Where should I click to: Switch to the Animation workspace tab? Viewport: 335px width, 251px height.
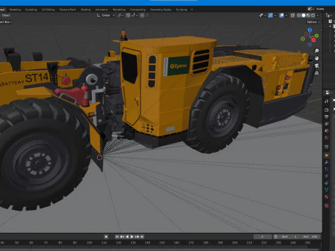[102, 10]
